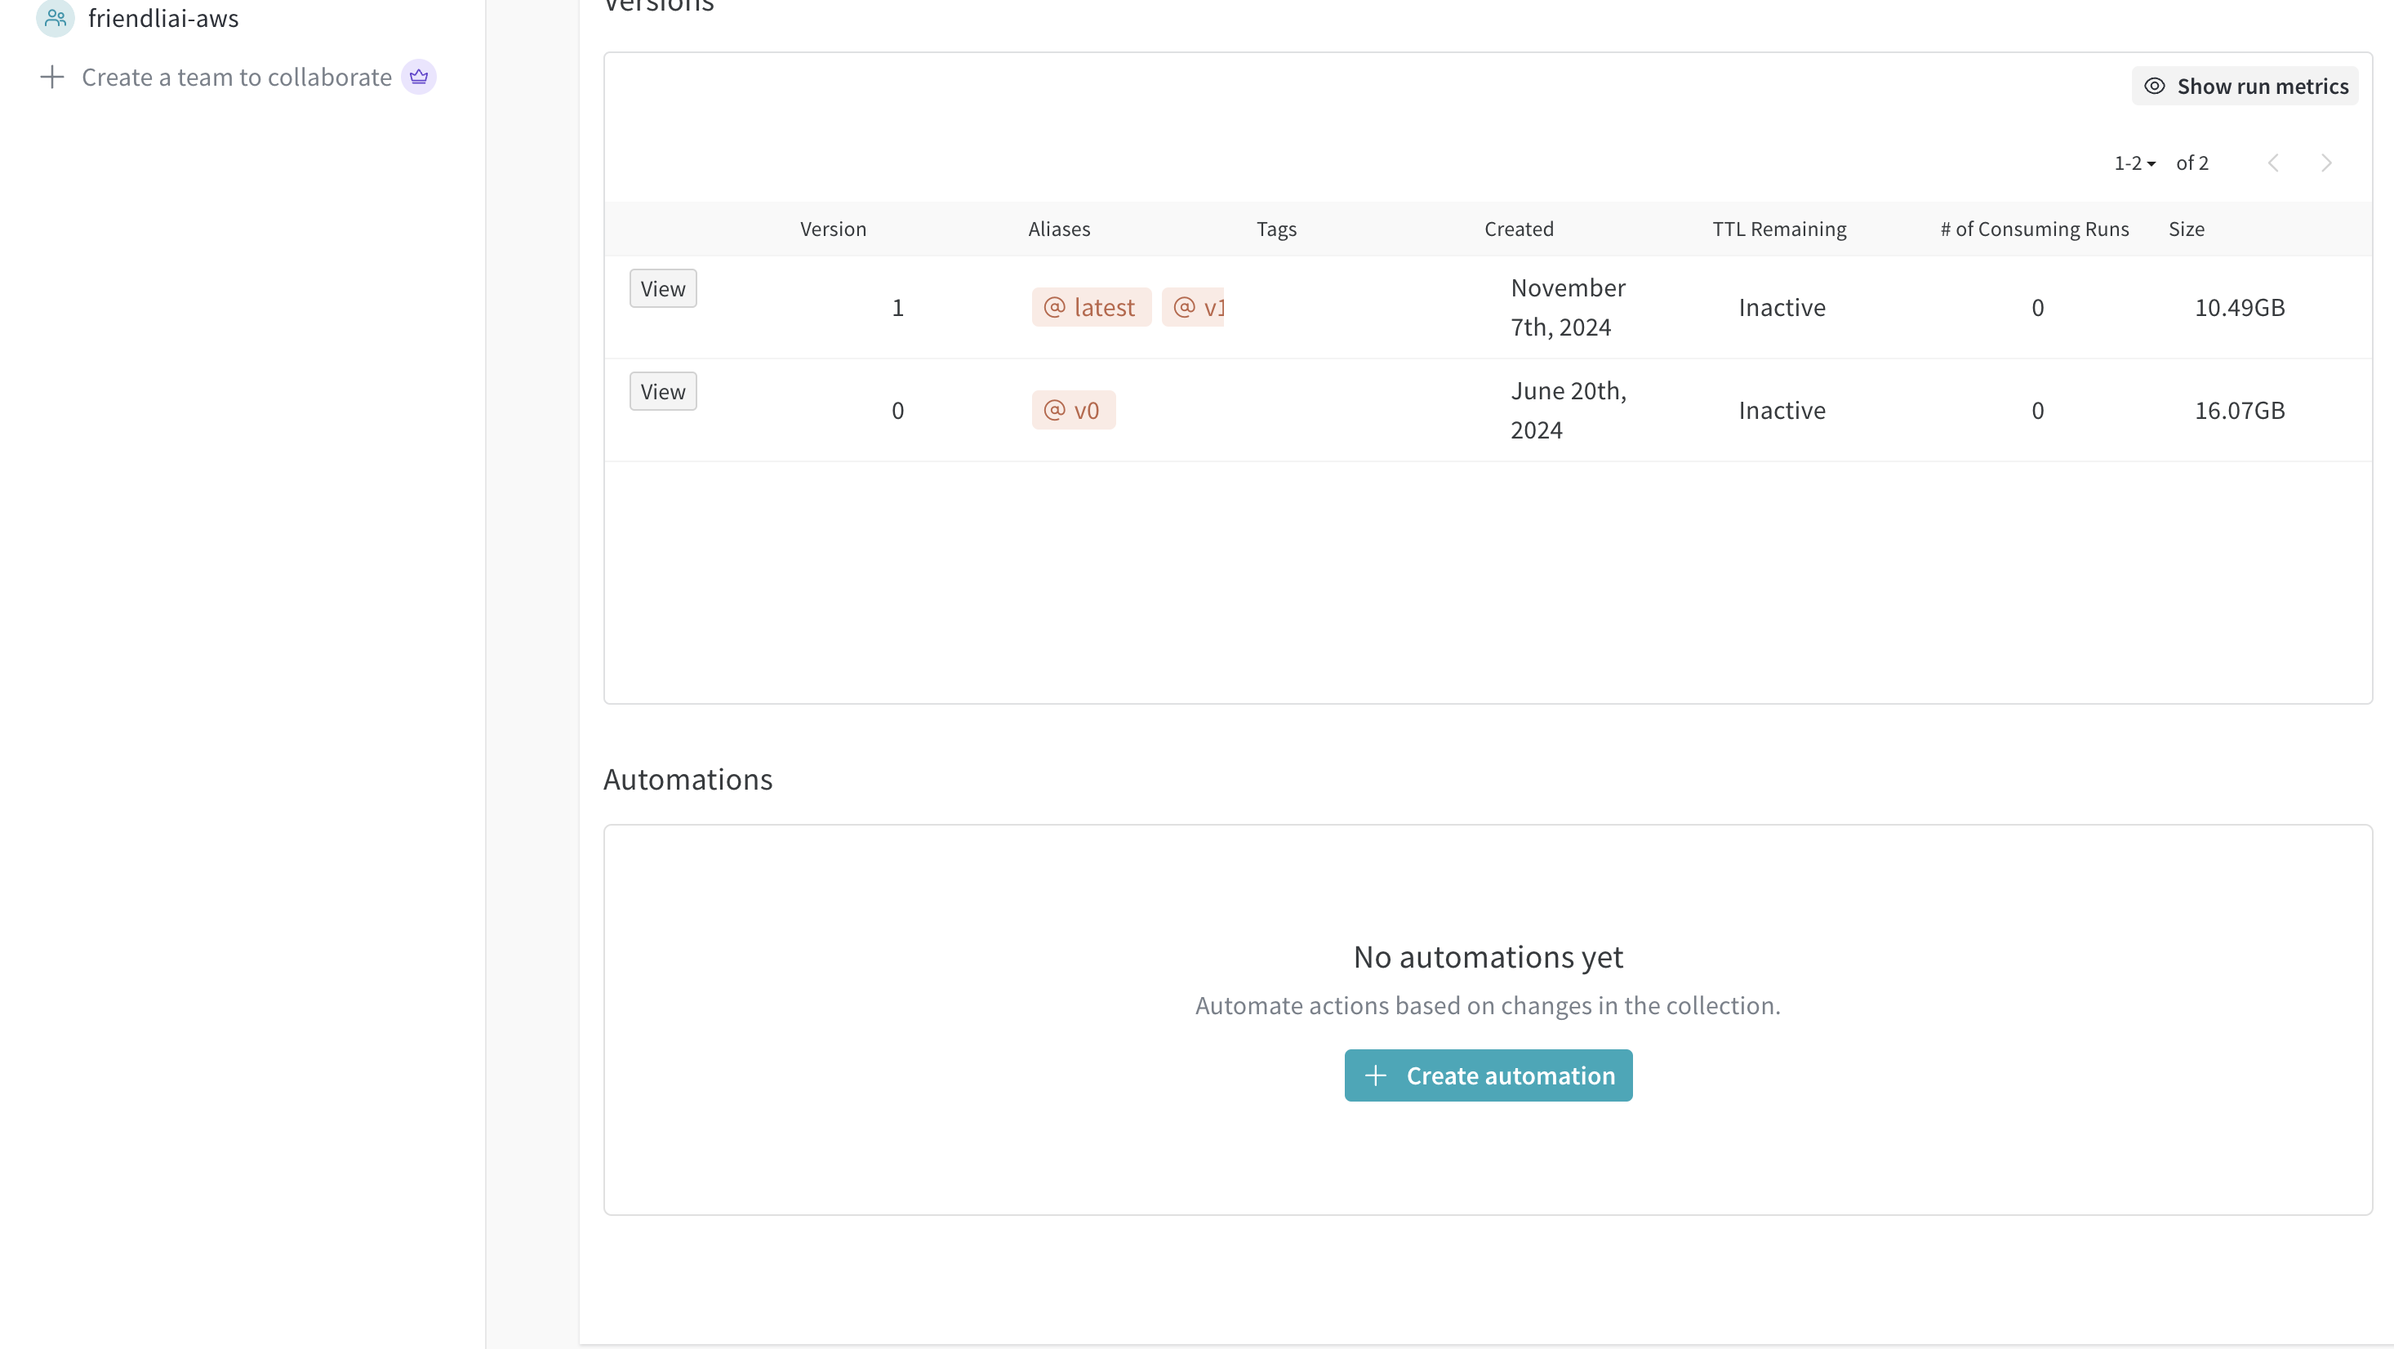Click the Aliases column header
Screen dimensions: 2394x1349
[1058, 229]
